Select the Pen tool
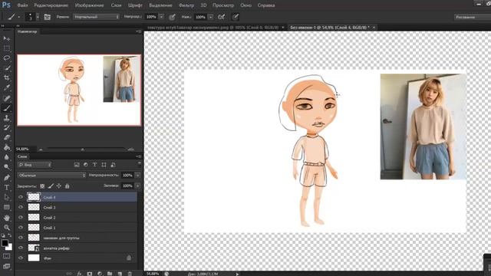The image size is (491, 276). tap(7, 177)
